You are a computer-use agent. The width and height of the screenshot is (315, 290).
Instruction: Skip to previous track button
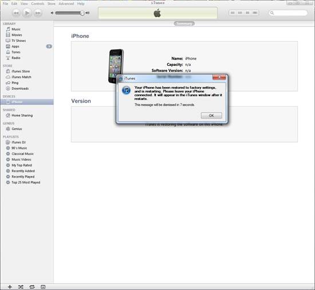click(x=16, y=13)
